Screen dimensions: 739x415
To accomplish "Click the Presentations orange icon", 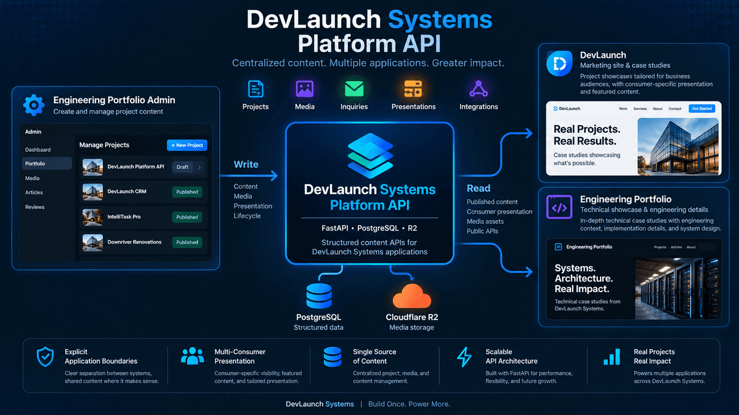I will tap(413, 89).
